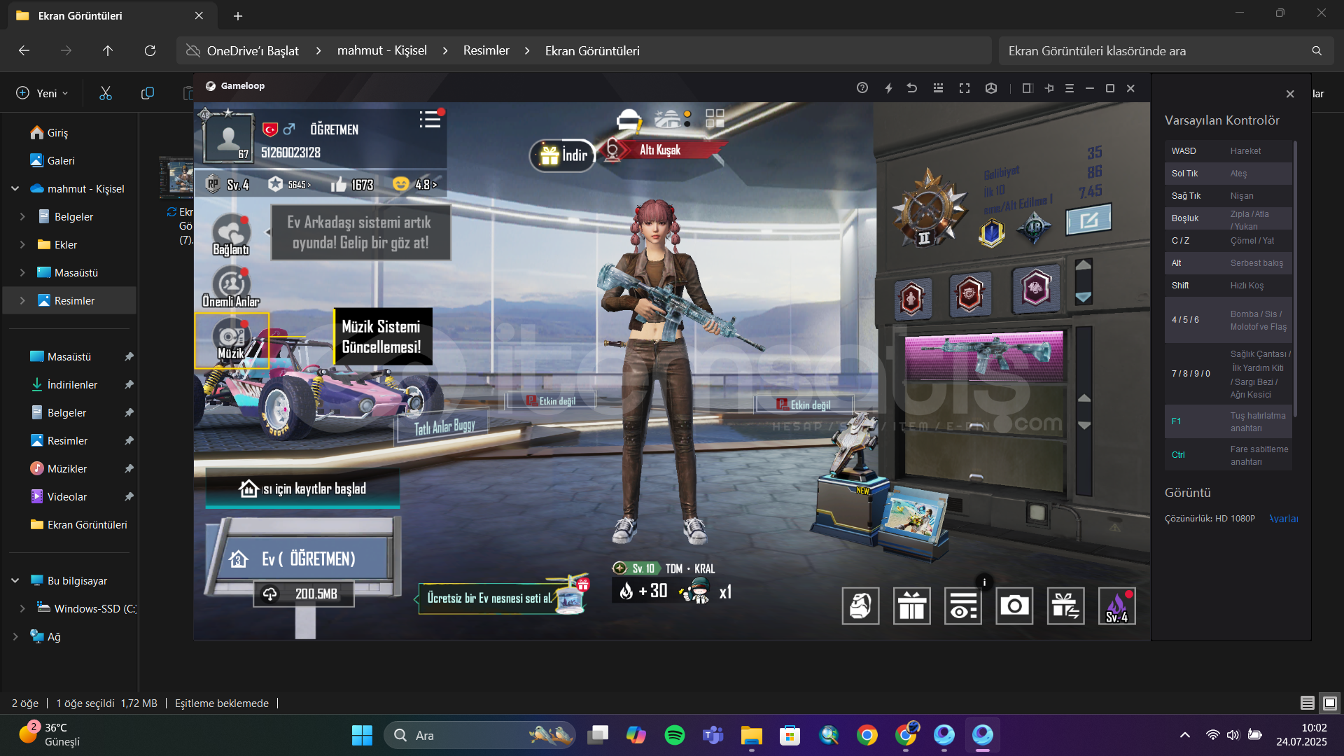Screen dimensions: 1344x756
Task: Refresh the Explorer folder view
Action: [x=150, y=50]
